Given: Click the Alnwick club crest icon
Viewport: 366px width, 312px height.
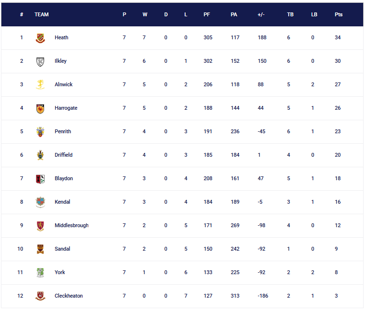Looking at the screenshot, I should 41,85.
